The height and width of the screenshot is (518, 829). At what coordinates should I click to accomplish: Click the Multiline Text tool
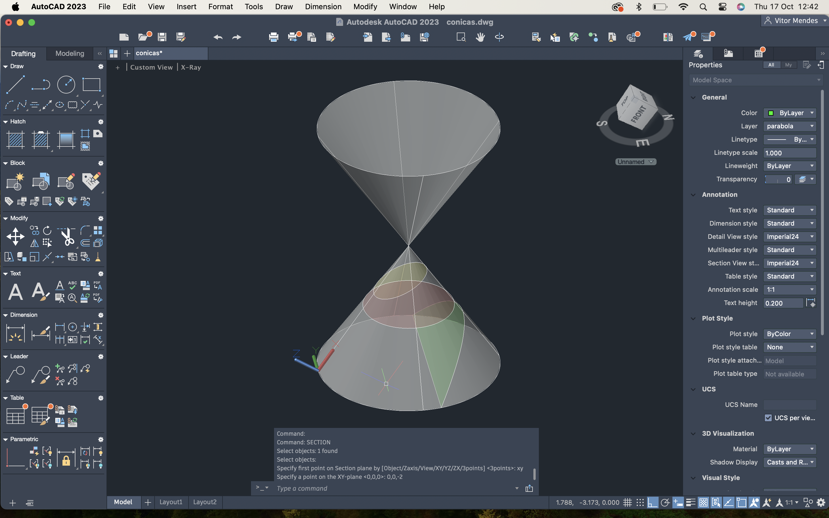tap(16, 292)
